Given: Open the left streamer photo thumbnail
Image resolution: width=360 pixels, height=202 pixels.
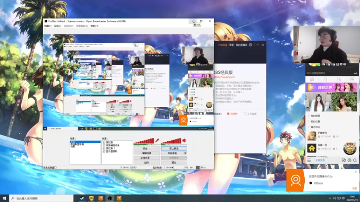Looking at the screenshot, I should pos(318,102).
